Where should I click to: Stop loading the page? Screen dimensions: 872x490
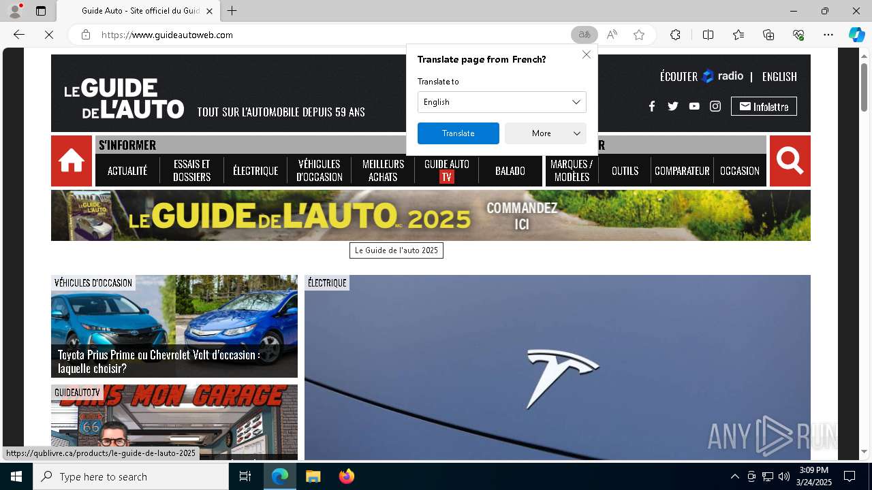point(49,35)
